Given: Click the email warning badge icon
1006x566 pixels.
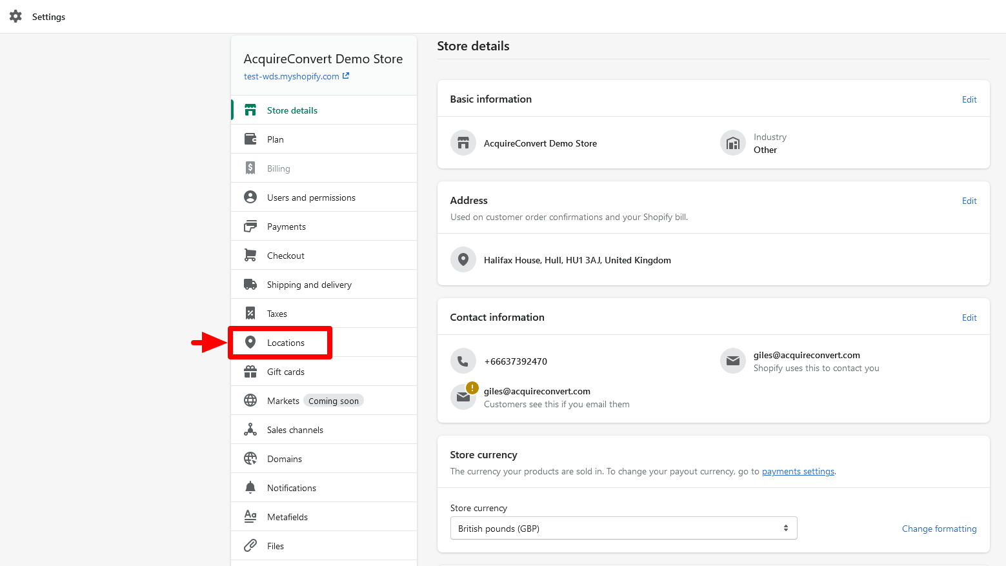Looking at the screenshot, I should click(x=472, y=388).
